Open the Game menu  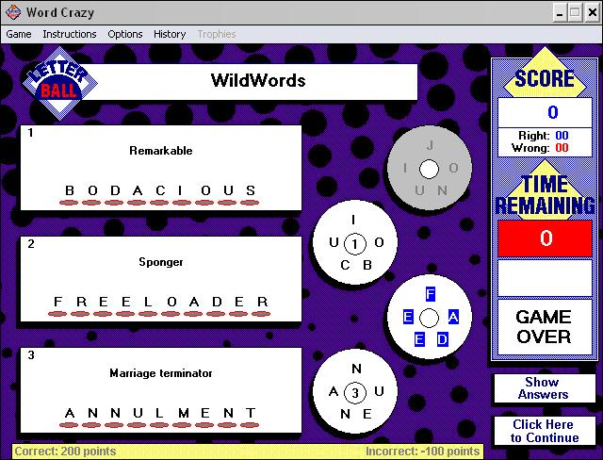[x=19, y=34]
